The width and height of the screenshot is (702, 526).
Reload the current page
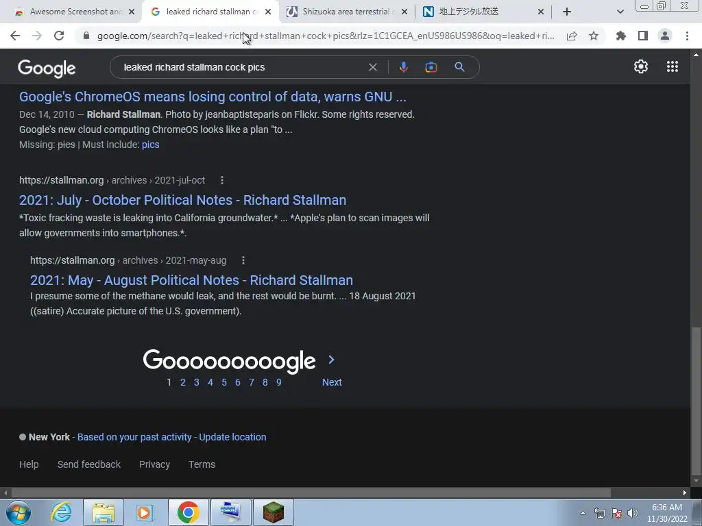click(59, 36)
